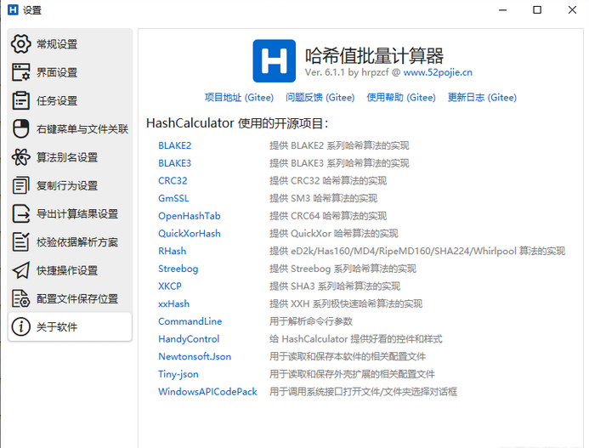Visit the QuickXorHash project link
Screen dimensions: 589x448
click(x=190, y=234)
